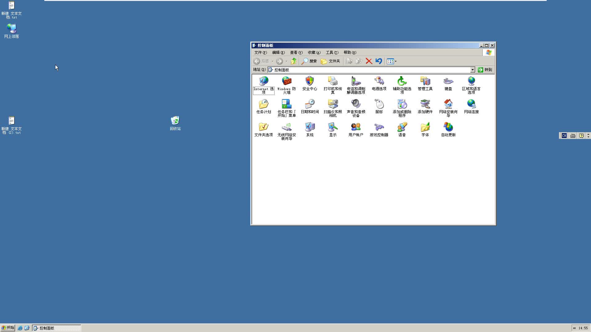Open 日期和时间 icon
Image resolution: width=591 pixels, height=332 pixels.
(310, 106)
